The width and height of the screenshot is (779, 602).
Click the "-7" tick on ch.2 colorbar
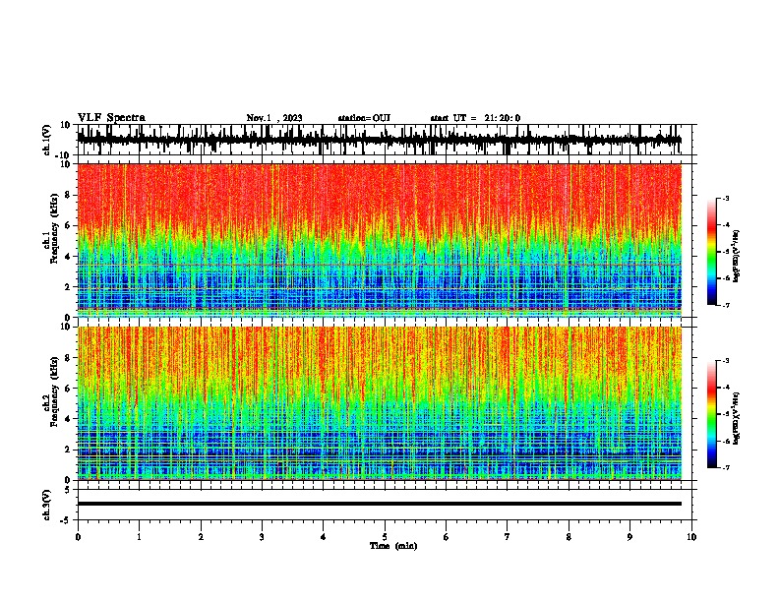[x=726, y=467]
